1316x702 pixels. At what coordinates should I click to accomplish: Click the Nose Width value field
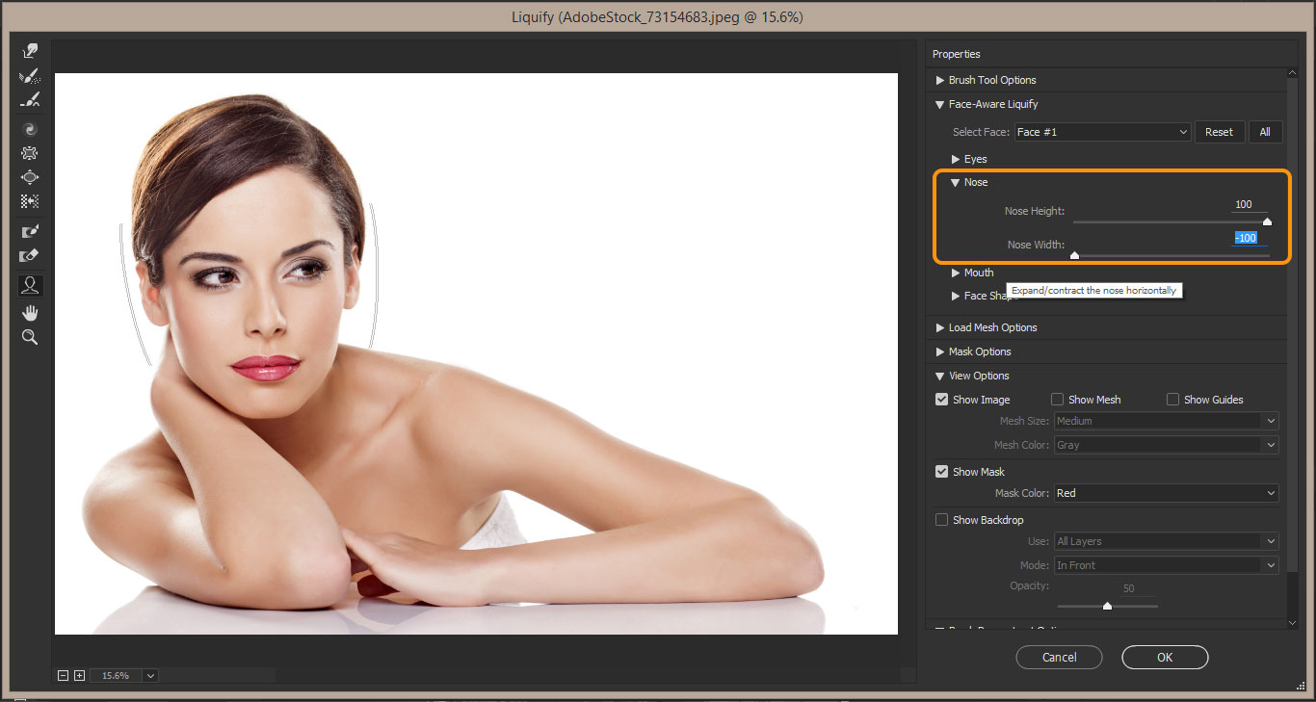click(x=1249, y=238)
